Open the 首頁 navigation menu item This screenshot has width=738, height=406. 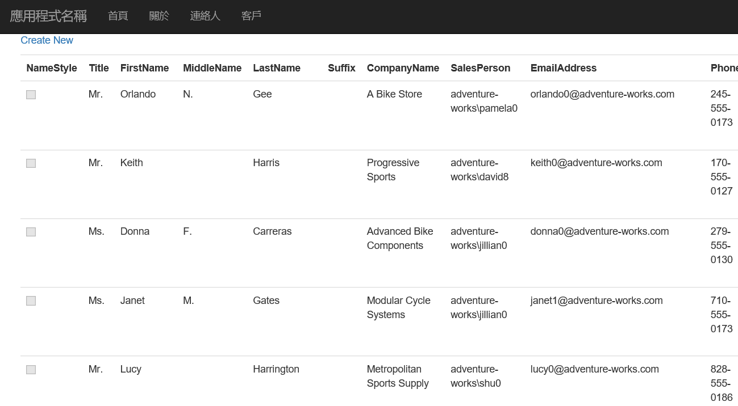point(118,16)
